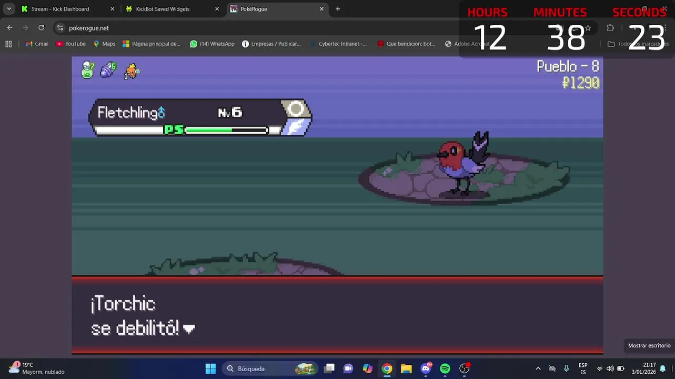Click the green potion item icon
The image size is (675, 379).
point(87,70)
